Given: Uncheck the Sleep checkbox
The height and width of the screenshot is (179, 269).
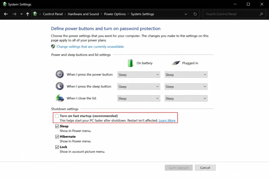Looking at the screenshot, I should pyautogui.click(x=57, y=126).
